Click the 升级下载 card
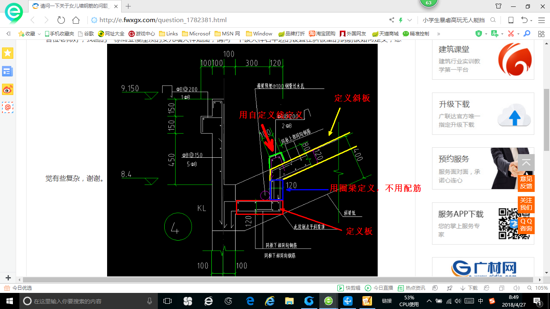 coord(483,113)
